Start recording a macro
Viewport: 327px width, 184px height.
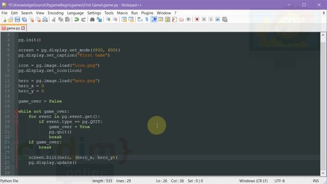(197, 19)
